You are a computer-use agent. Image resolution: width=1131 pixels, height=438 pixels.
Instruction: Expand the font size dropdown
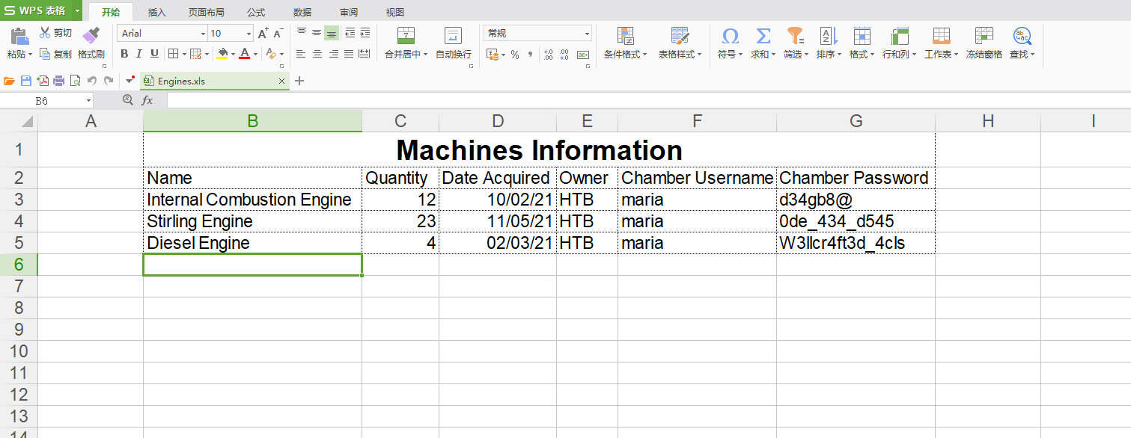(249, 34)
